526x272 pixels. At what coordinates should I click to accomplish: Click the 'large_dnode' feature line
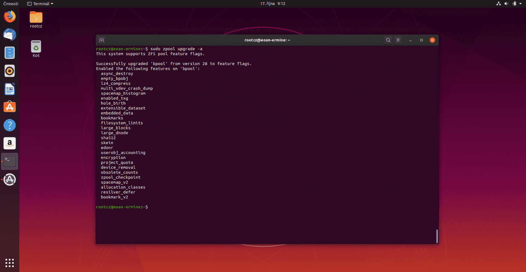114,133
